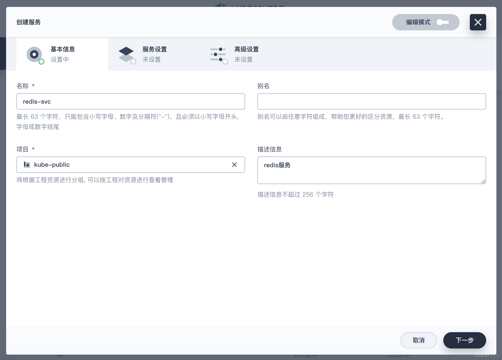Screen dimensions: 502x360
Task: Grab the 描述信息 textarea resize handle
Action: 483,181
